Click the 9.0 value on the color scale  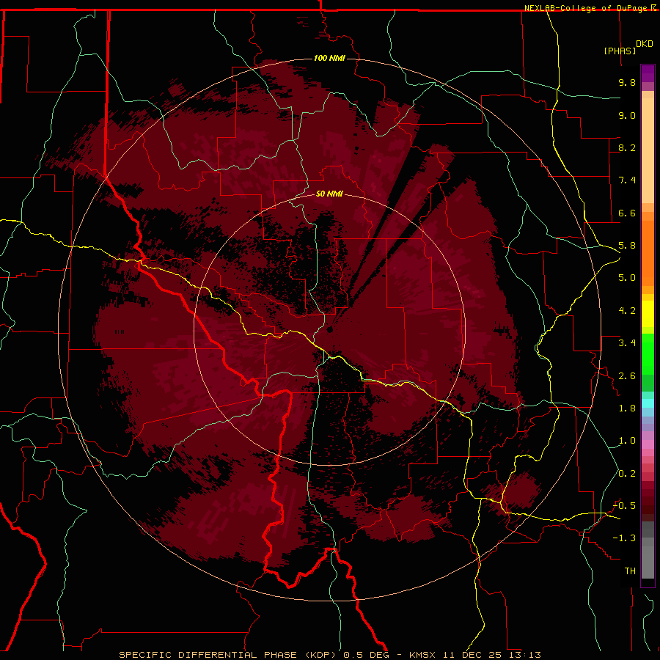tap(627, 115)
